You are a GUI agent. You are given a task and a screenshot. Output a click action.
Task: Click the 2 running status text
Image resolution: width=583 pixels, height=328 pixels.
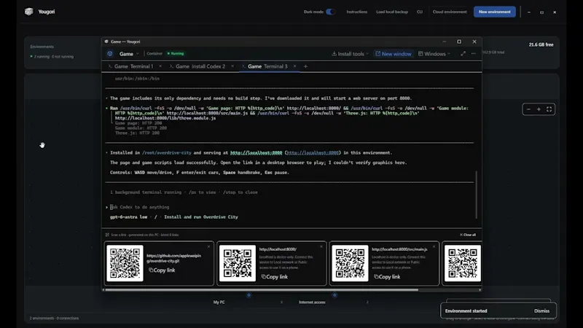52,57
